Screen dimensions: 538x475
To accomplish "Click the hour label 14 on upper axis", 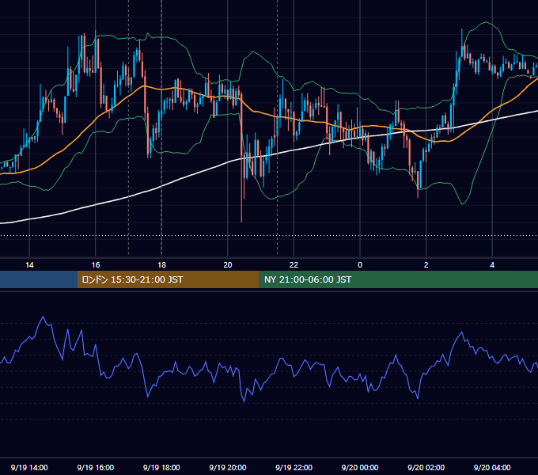I will coord(29,265).
